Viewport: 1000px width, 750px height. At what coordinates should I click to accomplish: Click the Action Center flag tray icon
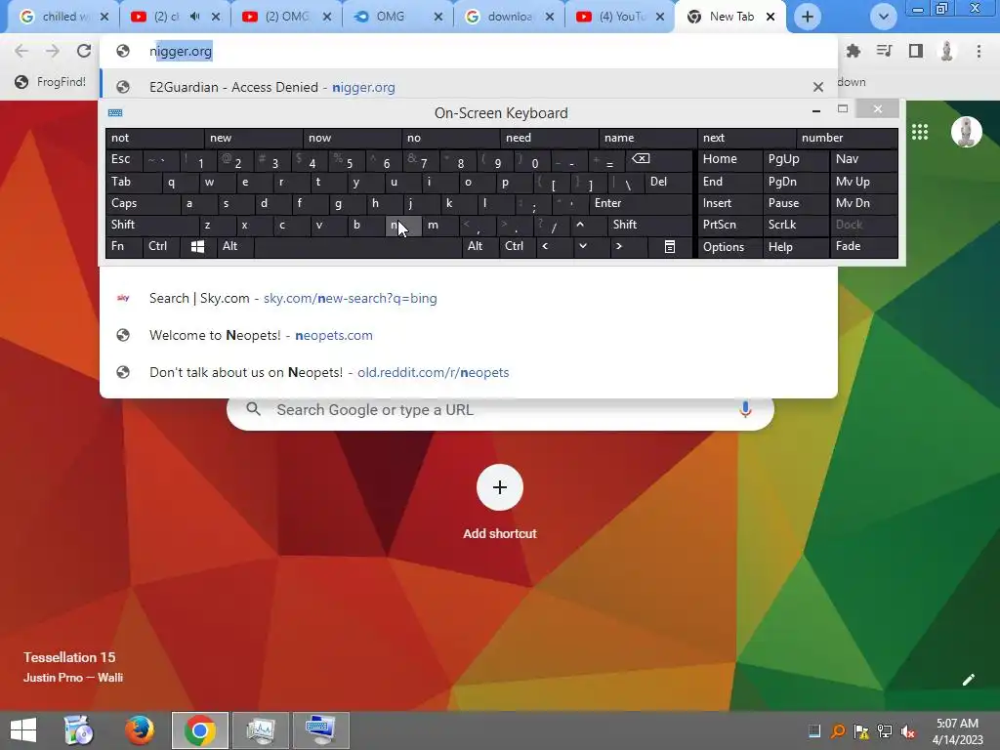click(x=861, y=730)
